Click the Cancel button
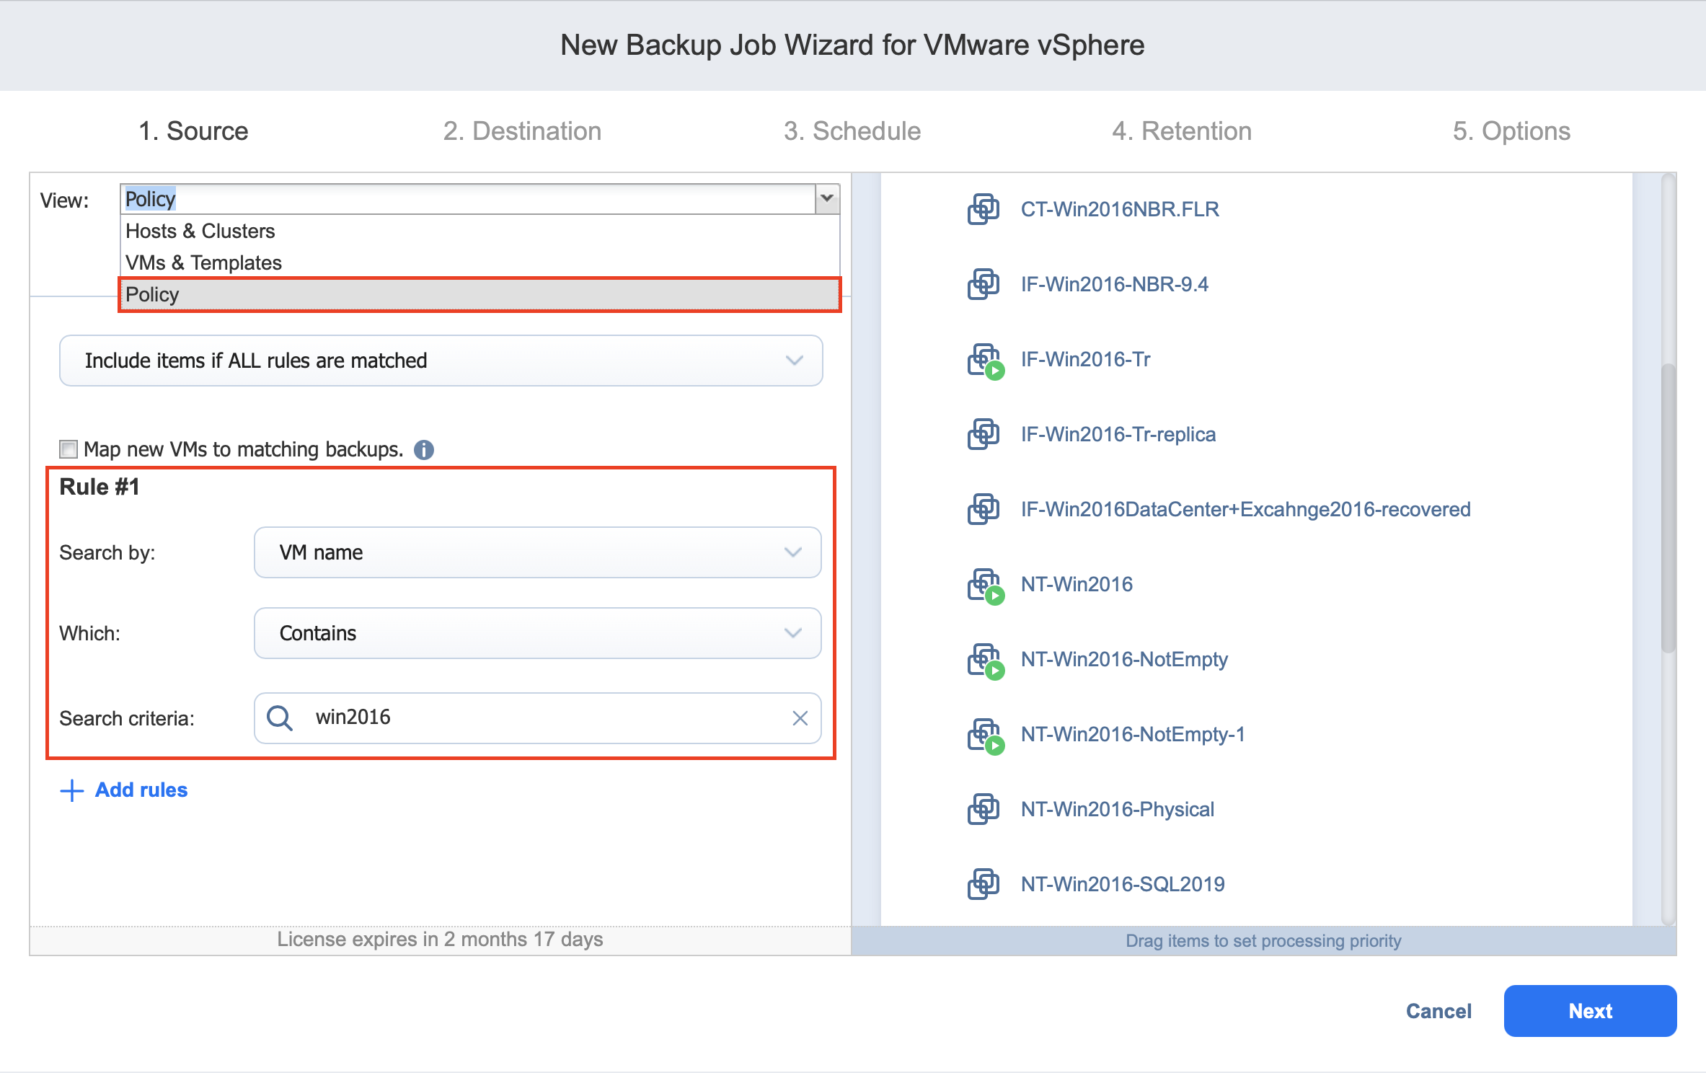The image size is (1706, 1073). [1438, 1011]
